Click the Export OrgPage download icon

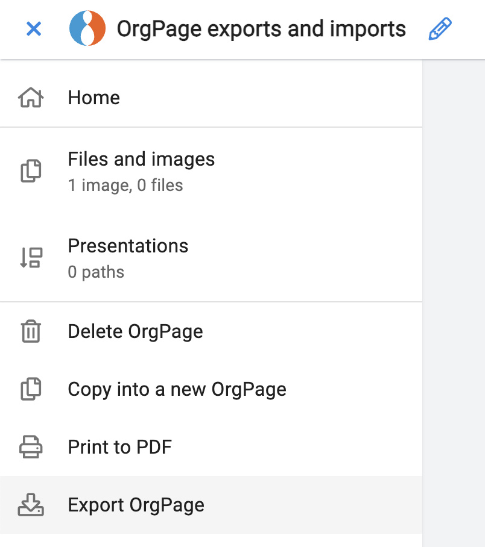click(31, 505)
